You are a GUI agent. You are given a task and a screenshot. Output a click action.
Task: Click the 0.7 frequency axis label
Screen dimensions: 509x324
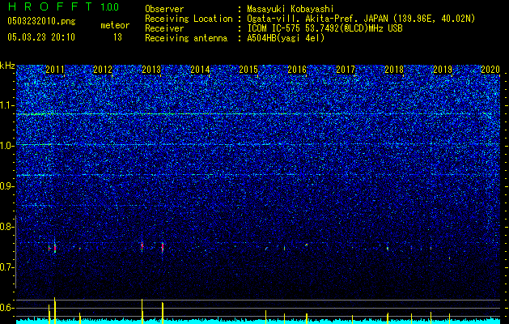point(6,267)
